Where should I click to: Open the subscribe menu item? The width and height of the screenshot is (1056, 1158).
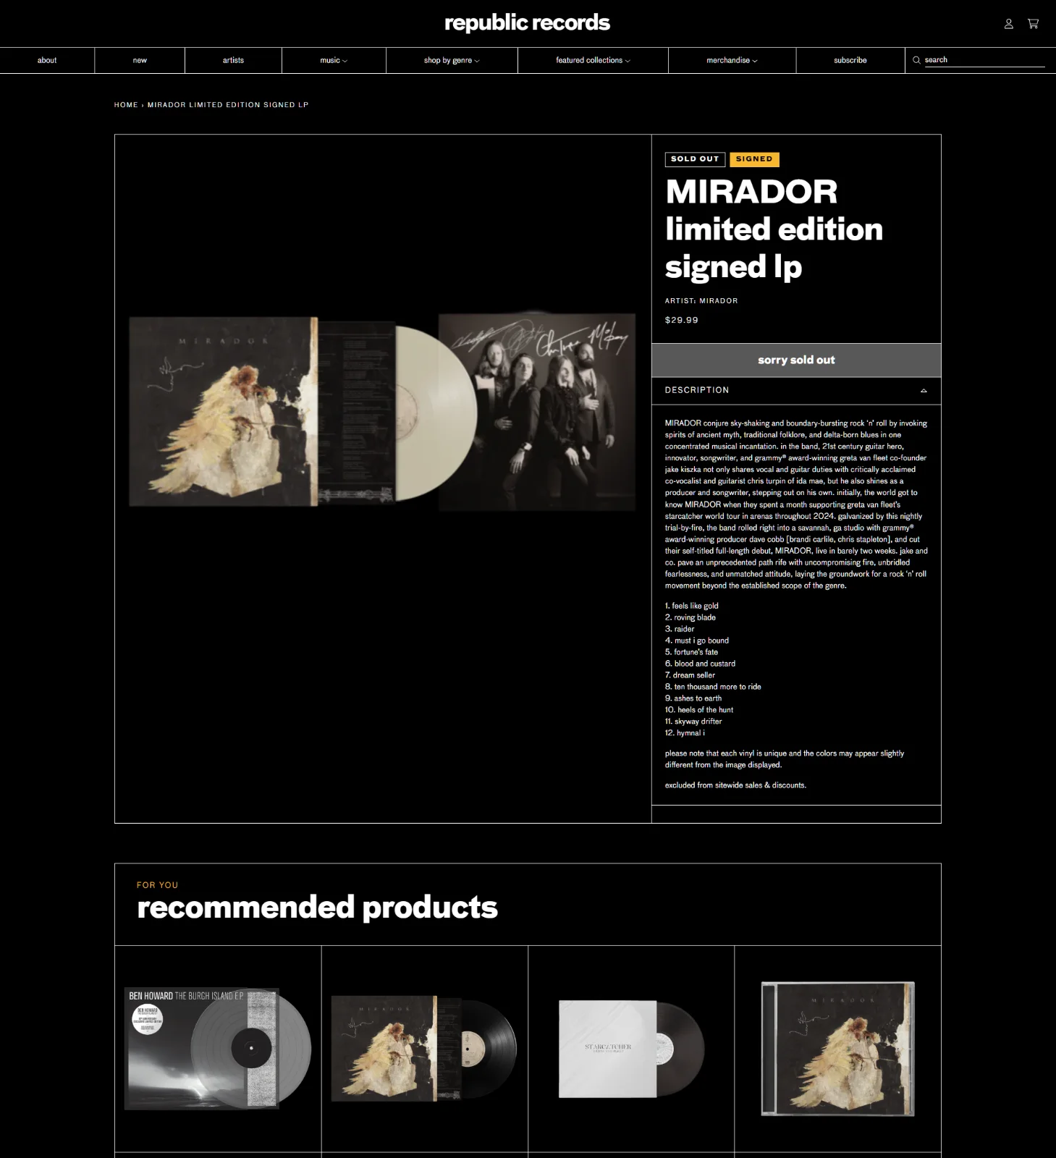850,60
